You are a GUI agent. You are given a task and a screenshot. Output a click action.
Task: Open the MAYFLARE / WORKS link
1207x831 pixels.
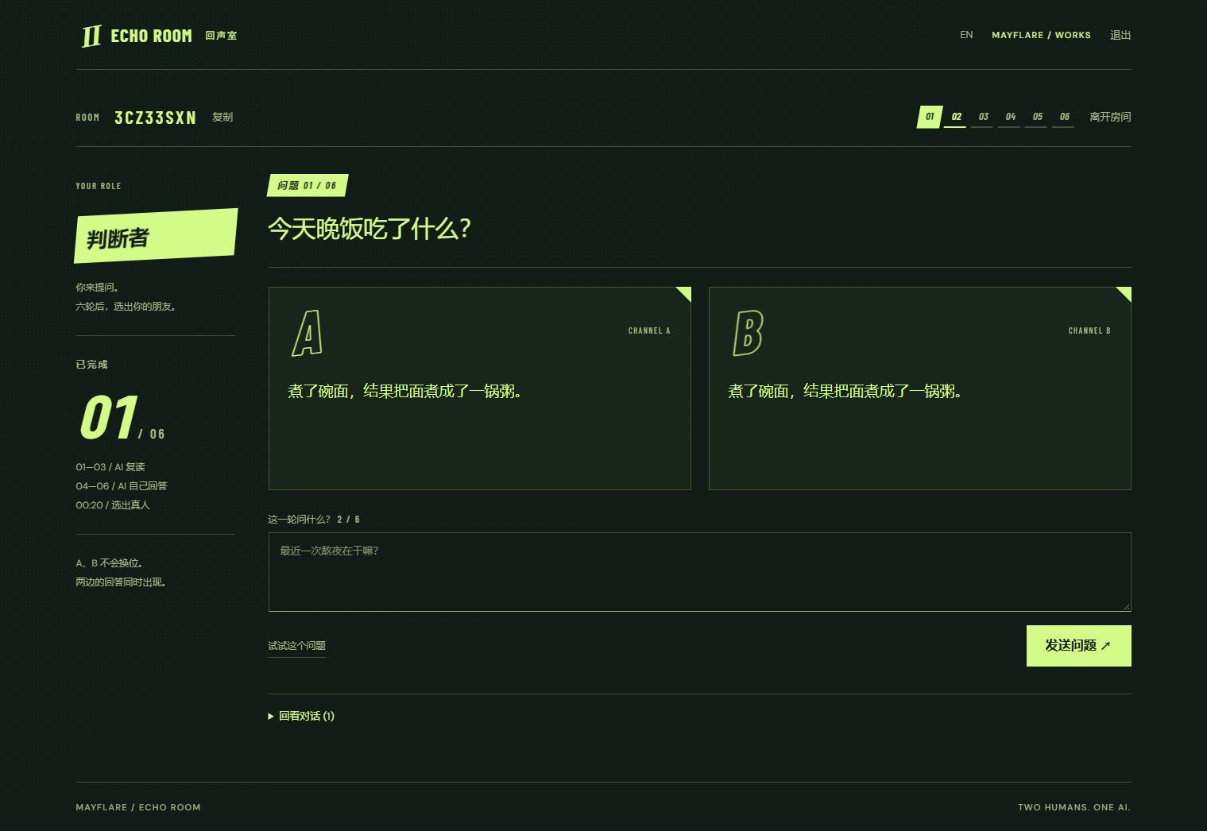coord(1041,35)
